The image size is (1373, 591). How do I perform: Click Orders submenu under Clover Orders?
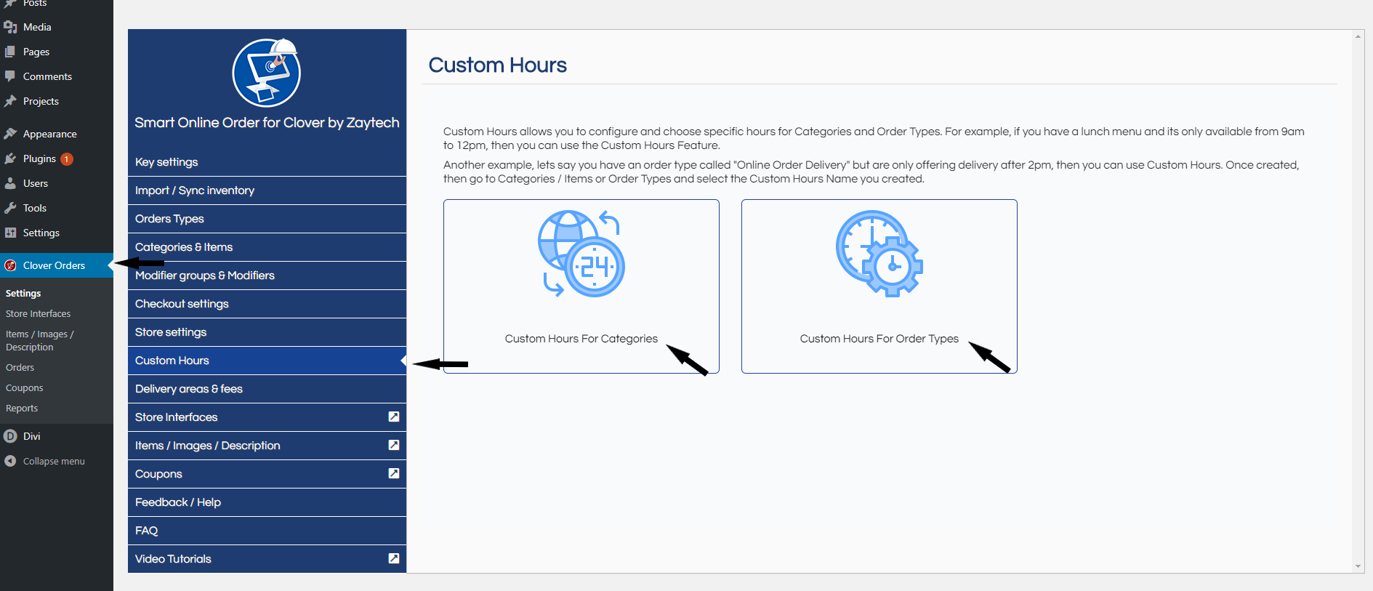tap(20, 367)
